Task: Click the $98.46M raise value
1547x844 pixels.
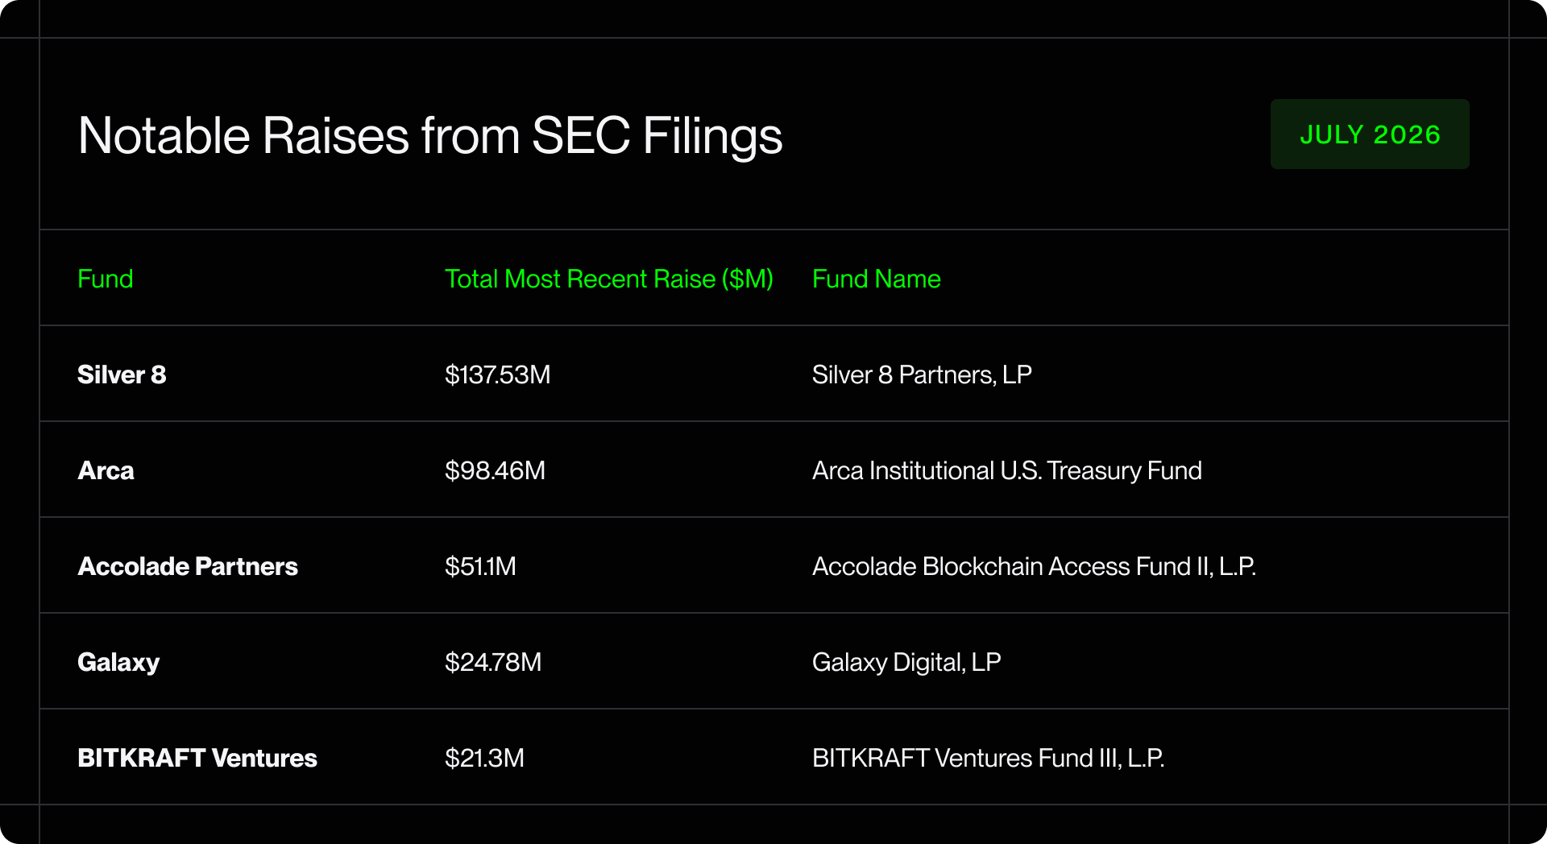Action: coord(495,470)
